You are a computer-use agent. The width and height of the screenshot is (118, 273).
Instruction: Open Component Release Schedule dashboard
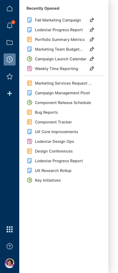click(59, 103)
